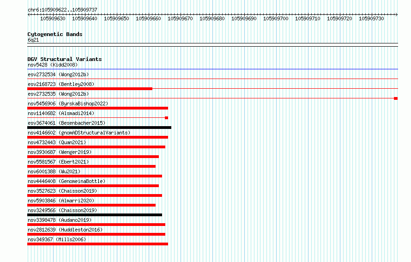Click the thin red line under esv2732534 (Wong2012b)
The width and height of the screenshot is (411, 262).
click(212, 79)
